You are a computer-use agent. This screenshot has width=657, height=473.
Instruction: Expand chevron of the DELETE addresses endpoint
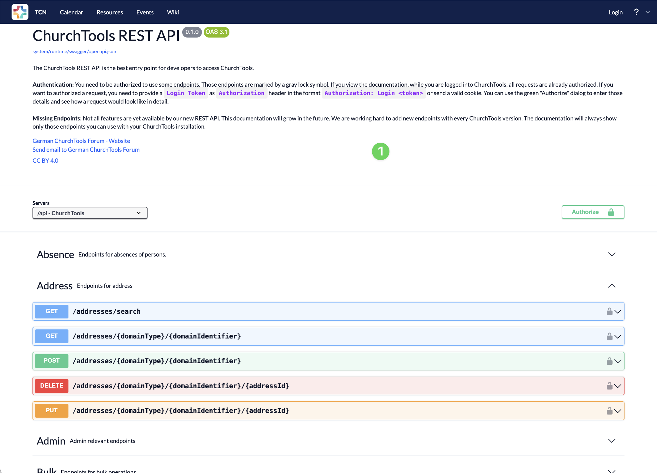[x=618, y=386]
